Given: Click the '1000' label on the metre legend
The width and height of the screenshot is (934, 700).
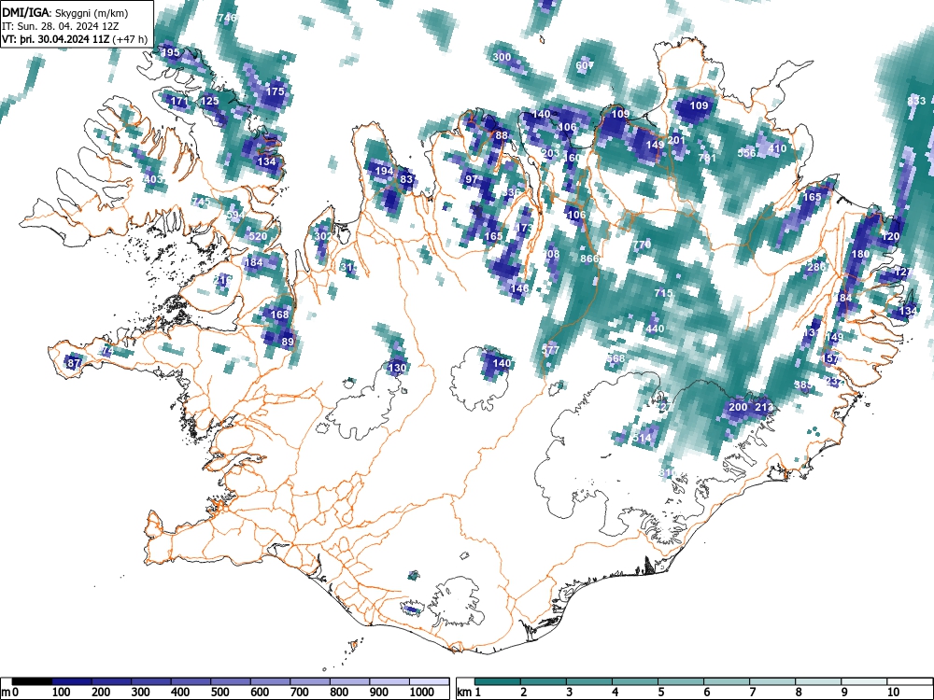Looking at the screenshot, I should point(422,693).
